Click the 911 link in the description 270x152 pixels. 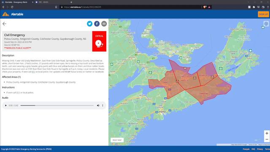pos(34,72)
